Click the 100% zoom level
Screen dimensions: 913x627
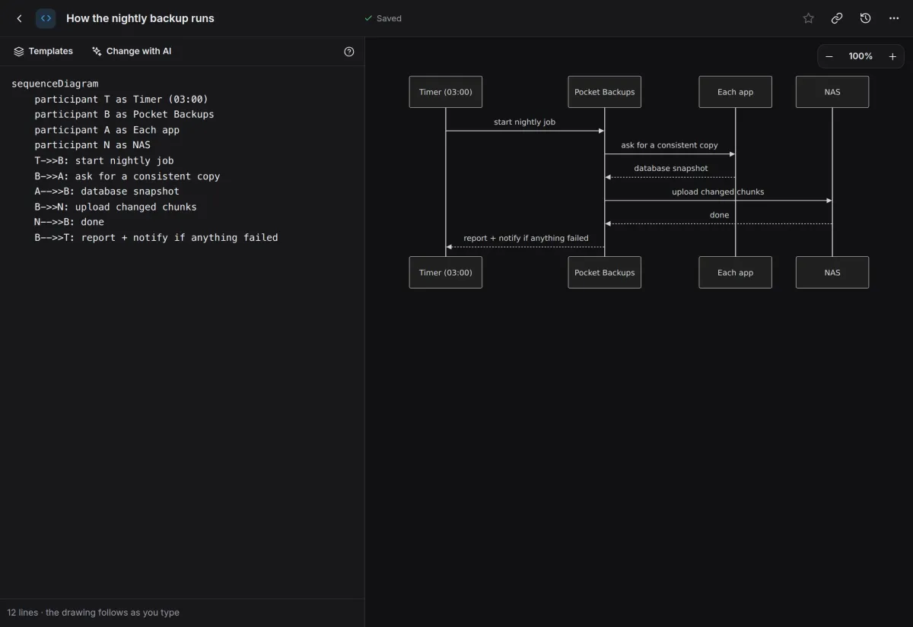(x=861, y=56)
